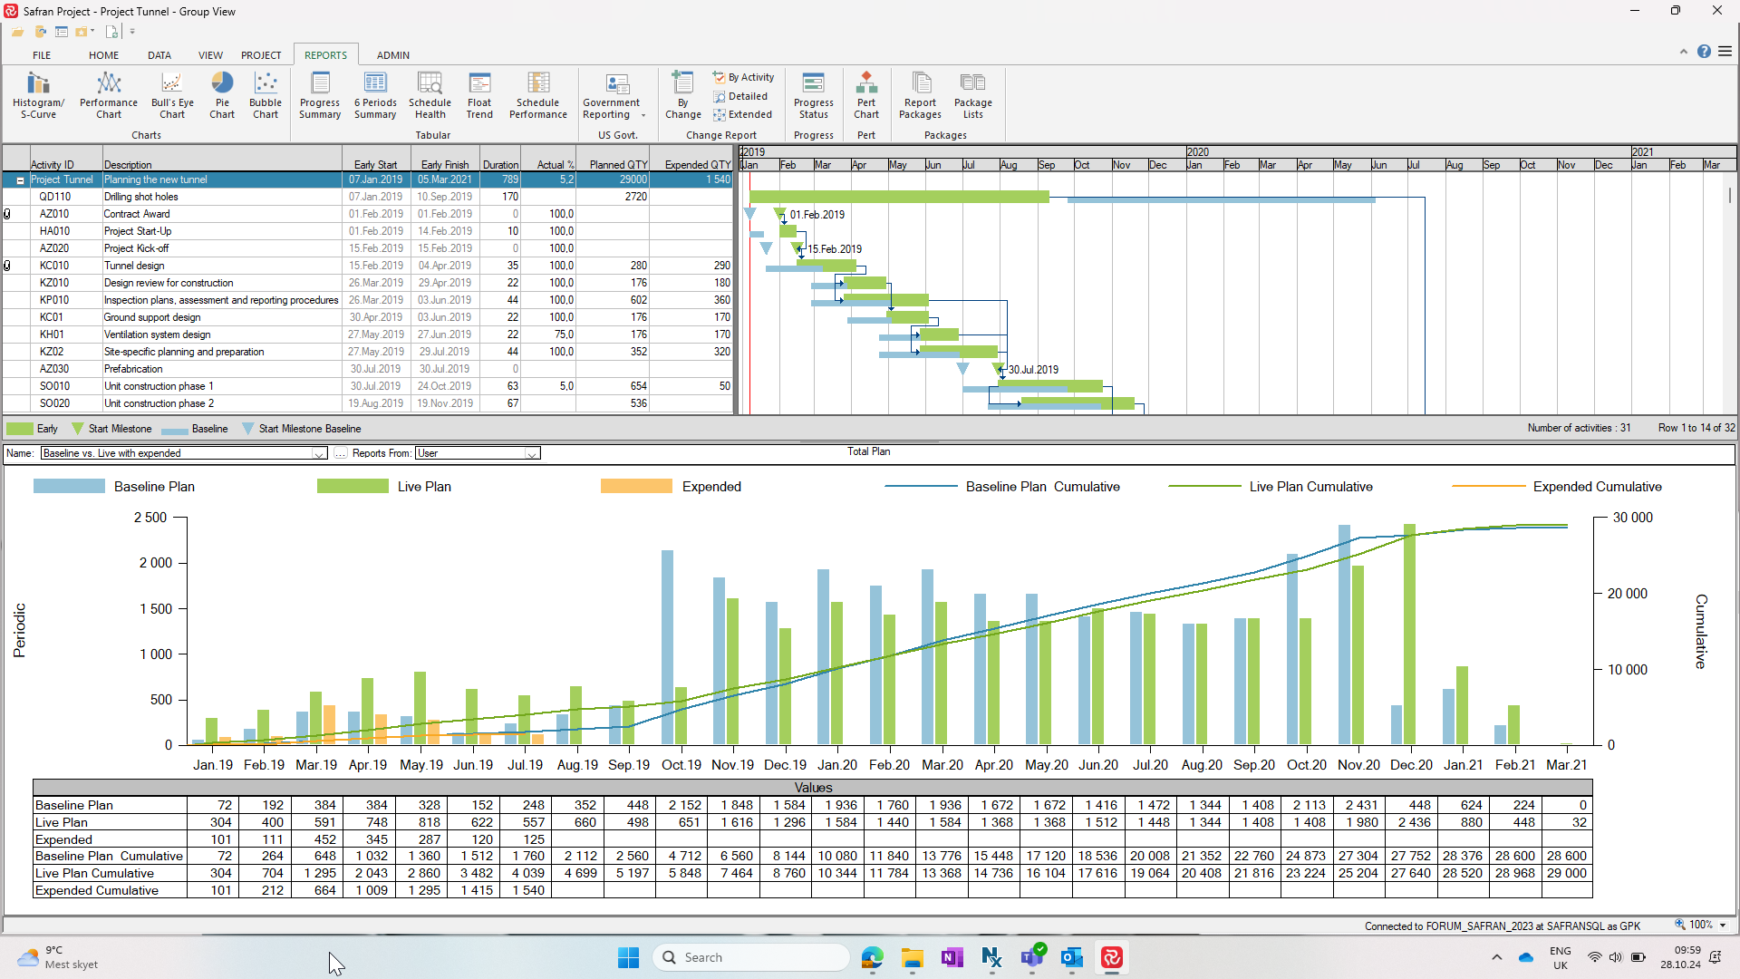Open the Pie Chart report
Image resolution: width=1740 pixels, height=979 pixels.
(222, 95)
